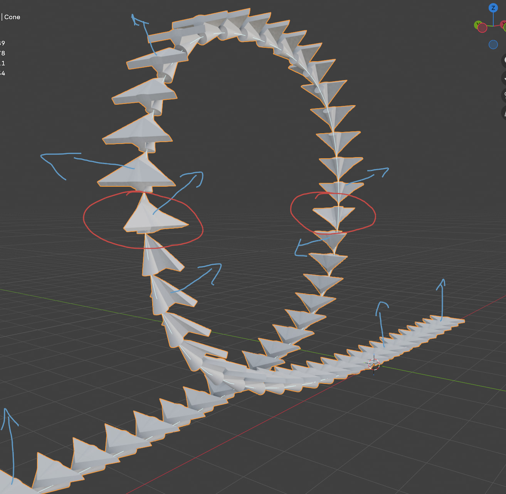
Task: Click the red negative X gizmo circle
Action: pyautogui.click(x=482, y=28)
